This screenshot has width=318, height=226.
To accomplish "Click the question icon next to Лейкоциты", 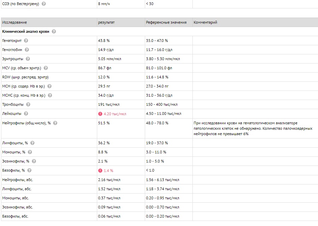I will point(26,114).
